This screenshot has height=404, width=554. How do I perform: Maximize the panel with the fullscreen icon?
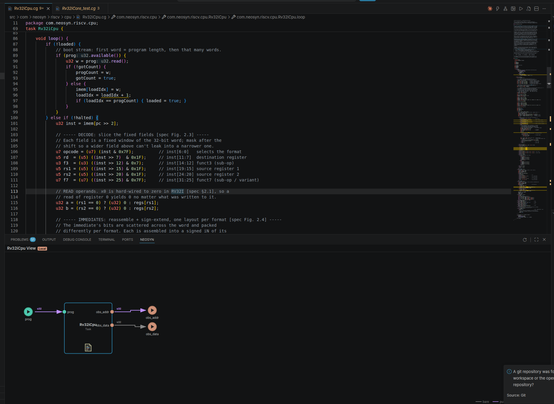[x=536, y=240]
